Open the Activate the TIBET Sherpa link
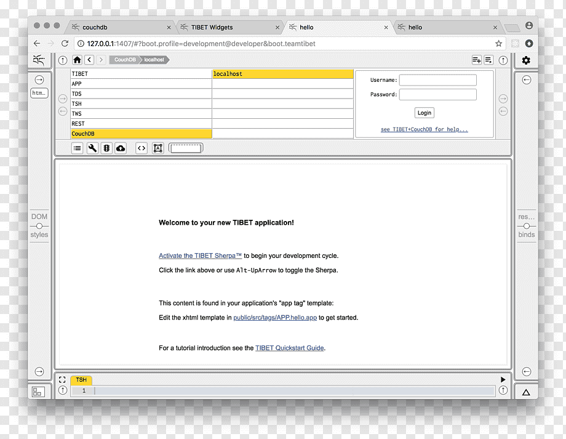Screen dimensions: 566x439 [x=201, y=256]
